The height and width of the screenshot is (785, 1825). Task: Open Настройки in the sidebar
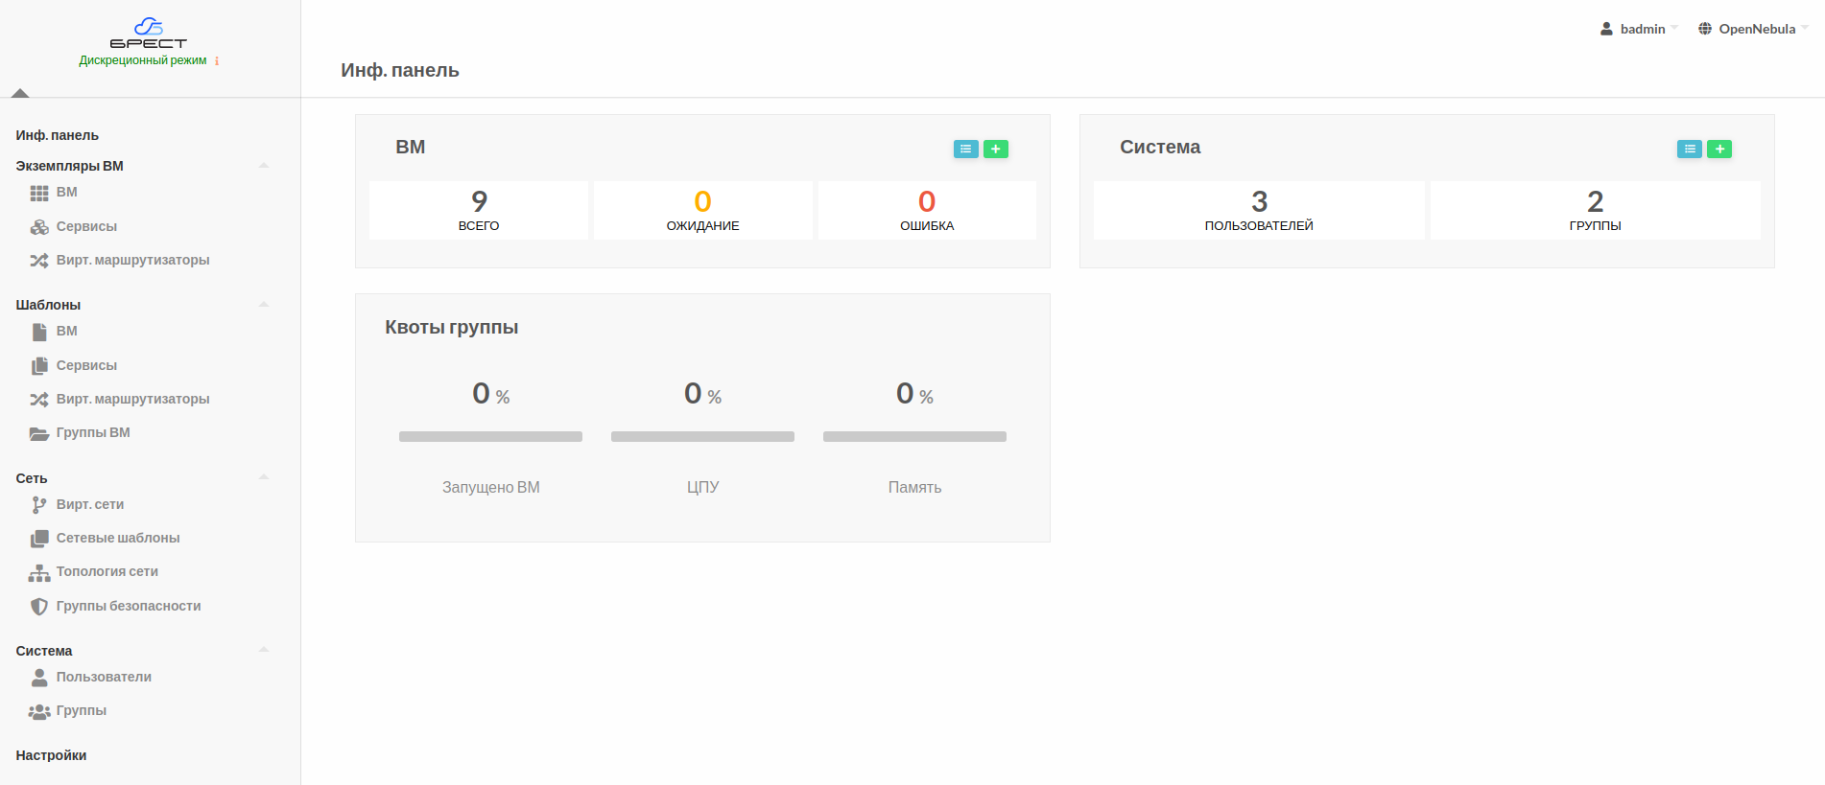[51, 755]
